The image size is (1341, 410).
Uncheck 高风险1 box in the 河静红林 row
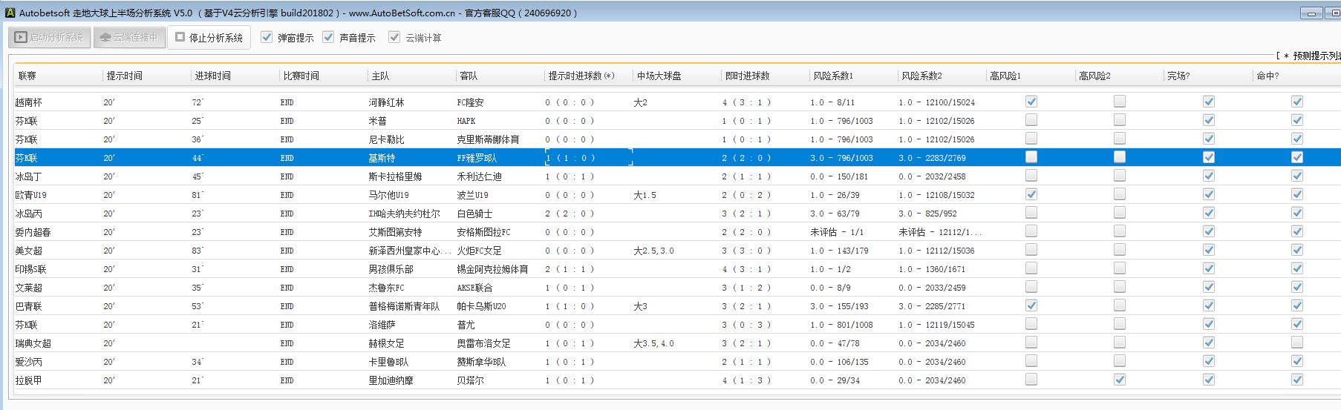[x=1031, y=102]
